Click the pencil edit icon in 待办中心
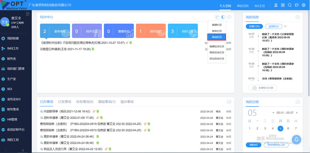The width and height of the screenshot is (310, 153). (x=217, y=17)
